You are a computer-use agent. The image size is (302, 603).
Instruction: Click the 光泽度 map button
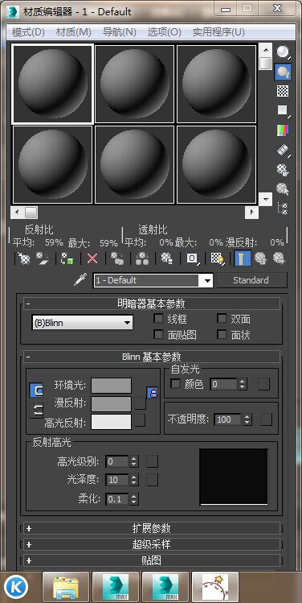(153, 480)
